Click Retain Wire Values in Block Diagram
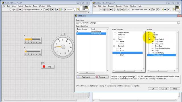The image size is (182, 102). 118,9
